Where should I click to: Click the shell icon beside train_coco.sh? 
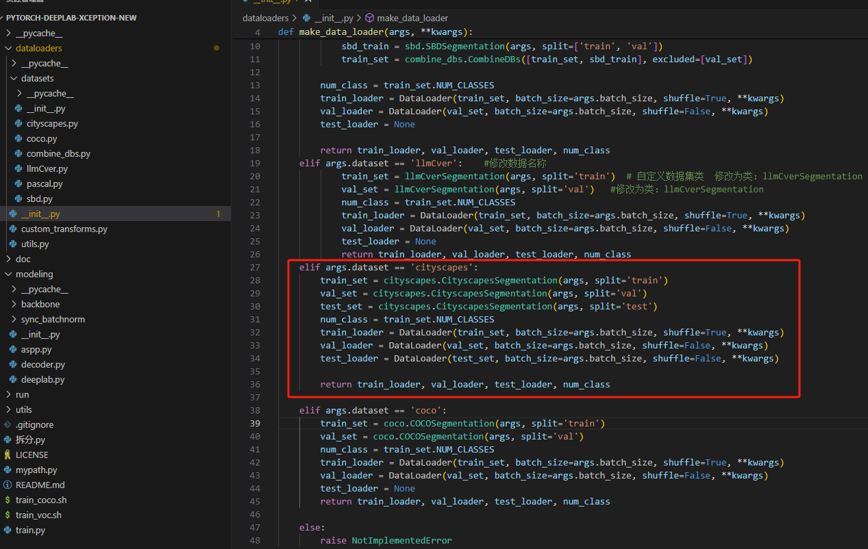8,500
